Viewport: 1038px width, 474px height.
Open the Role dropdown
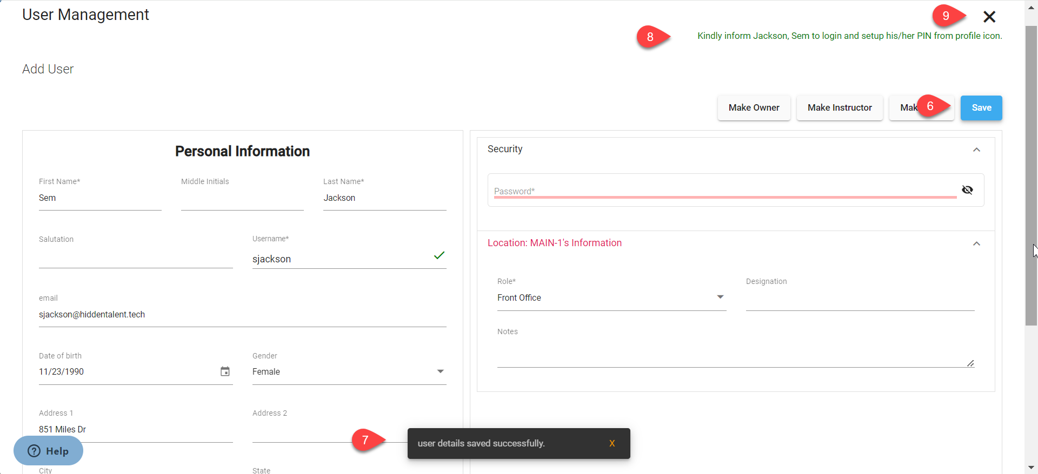click(611, 298)
